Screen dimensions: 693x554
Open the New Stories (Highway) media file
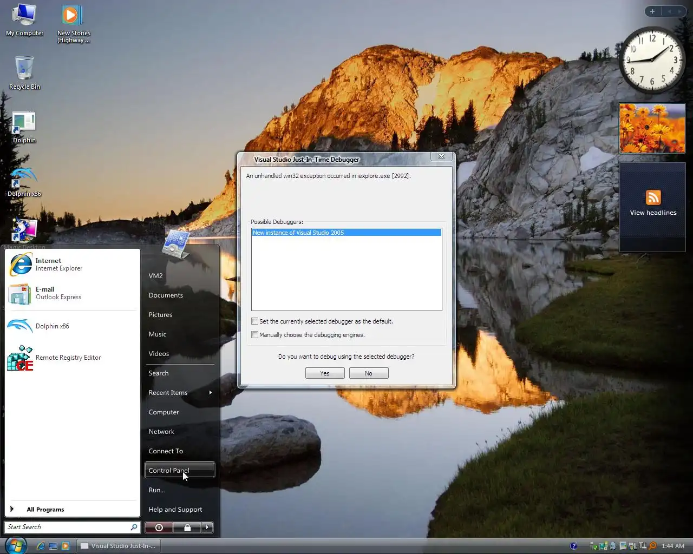click(74, 24)
